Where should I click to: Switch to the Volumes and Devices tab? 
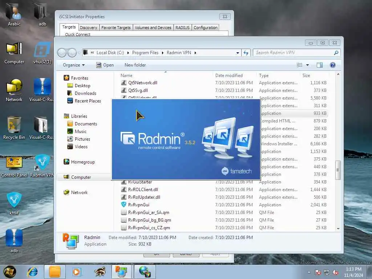[153, 28]
